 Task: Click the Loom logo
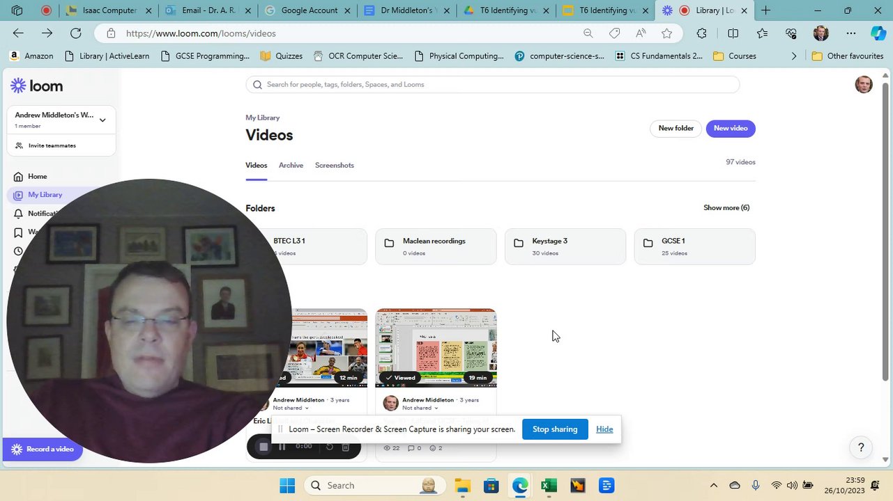[x=36, y=86]
